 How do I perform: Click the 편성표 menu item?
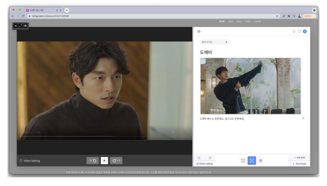(239, 21)
